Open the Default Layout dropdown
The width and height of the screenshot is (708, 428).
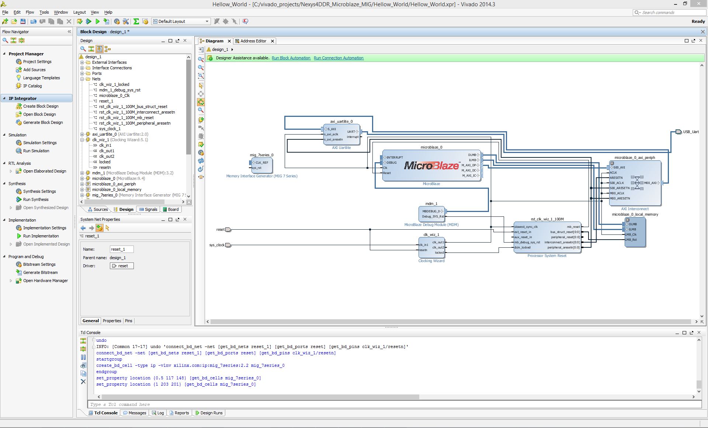coord(181,21)
